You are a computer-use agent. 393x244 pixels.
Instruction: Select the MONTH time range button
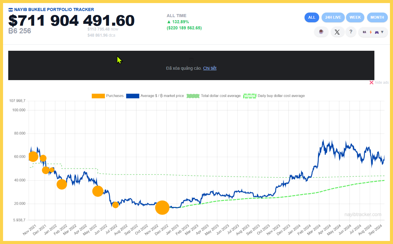coord(377,17)
